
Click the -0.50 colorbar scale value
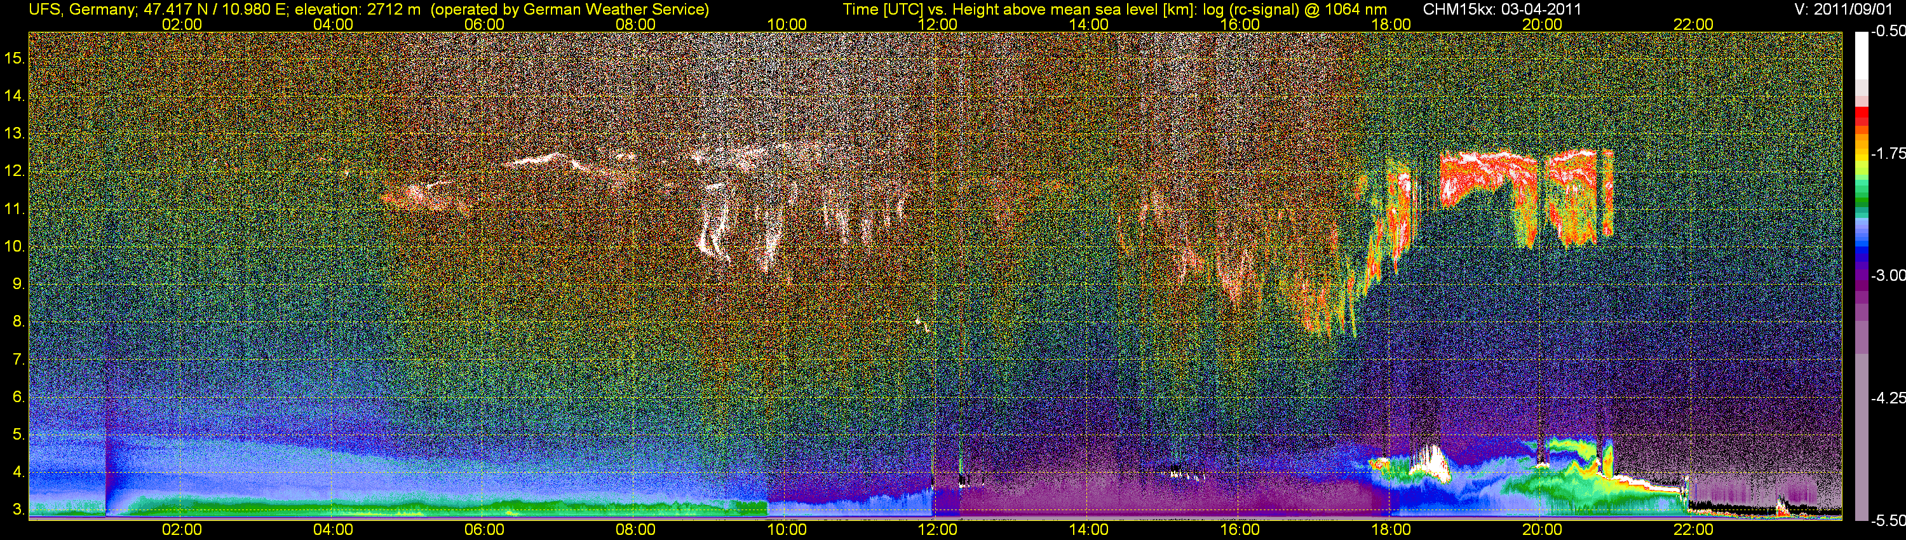[1888, 31]
